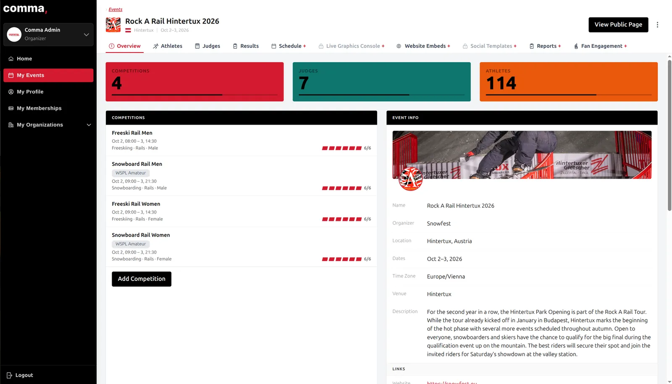Click the Fan Engagement flame icon
The image size is (672, 384).
576,46
